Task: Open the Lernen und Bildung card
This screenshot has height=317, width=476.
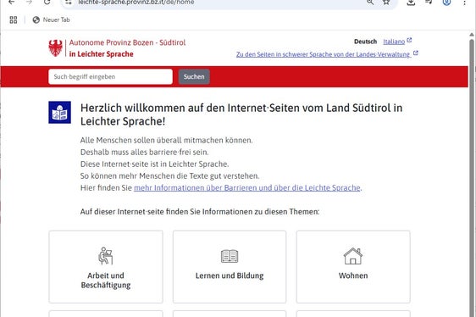Action: 230,266
